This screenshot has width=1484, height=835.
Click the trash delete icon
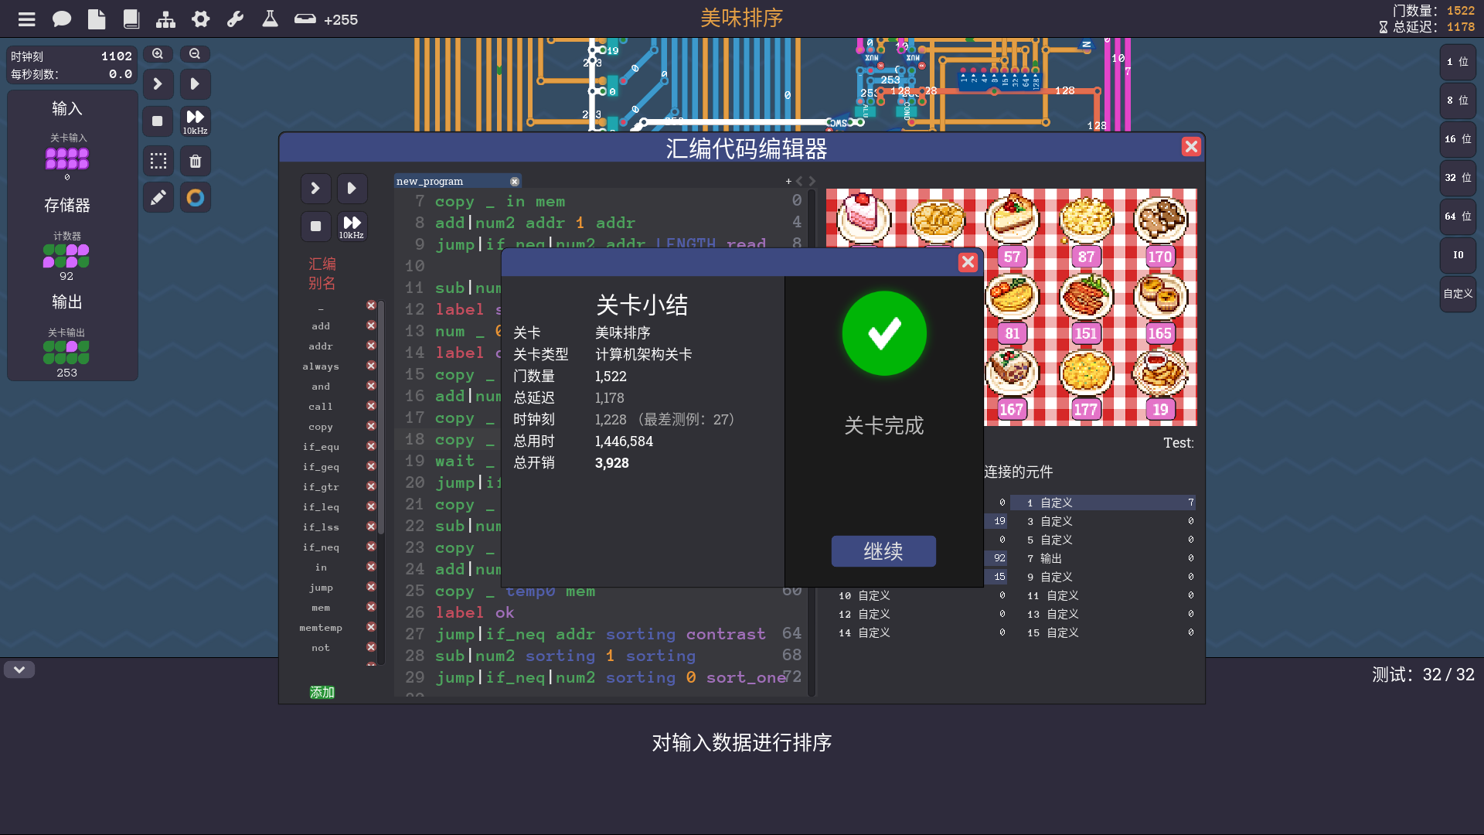pos(196,161)
